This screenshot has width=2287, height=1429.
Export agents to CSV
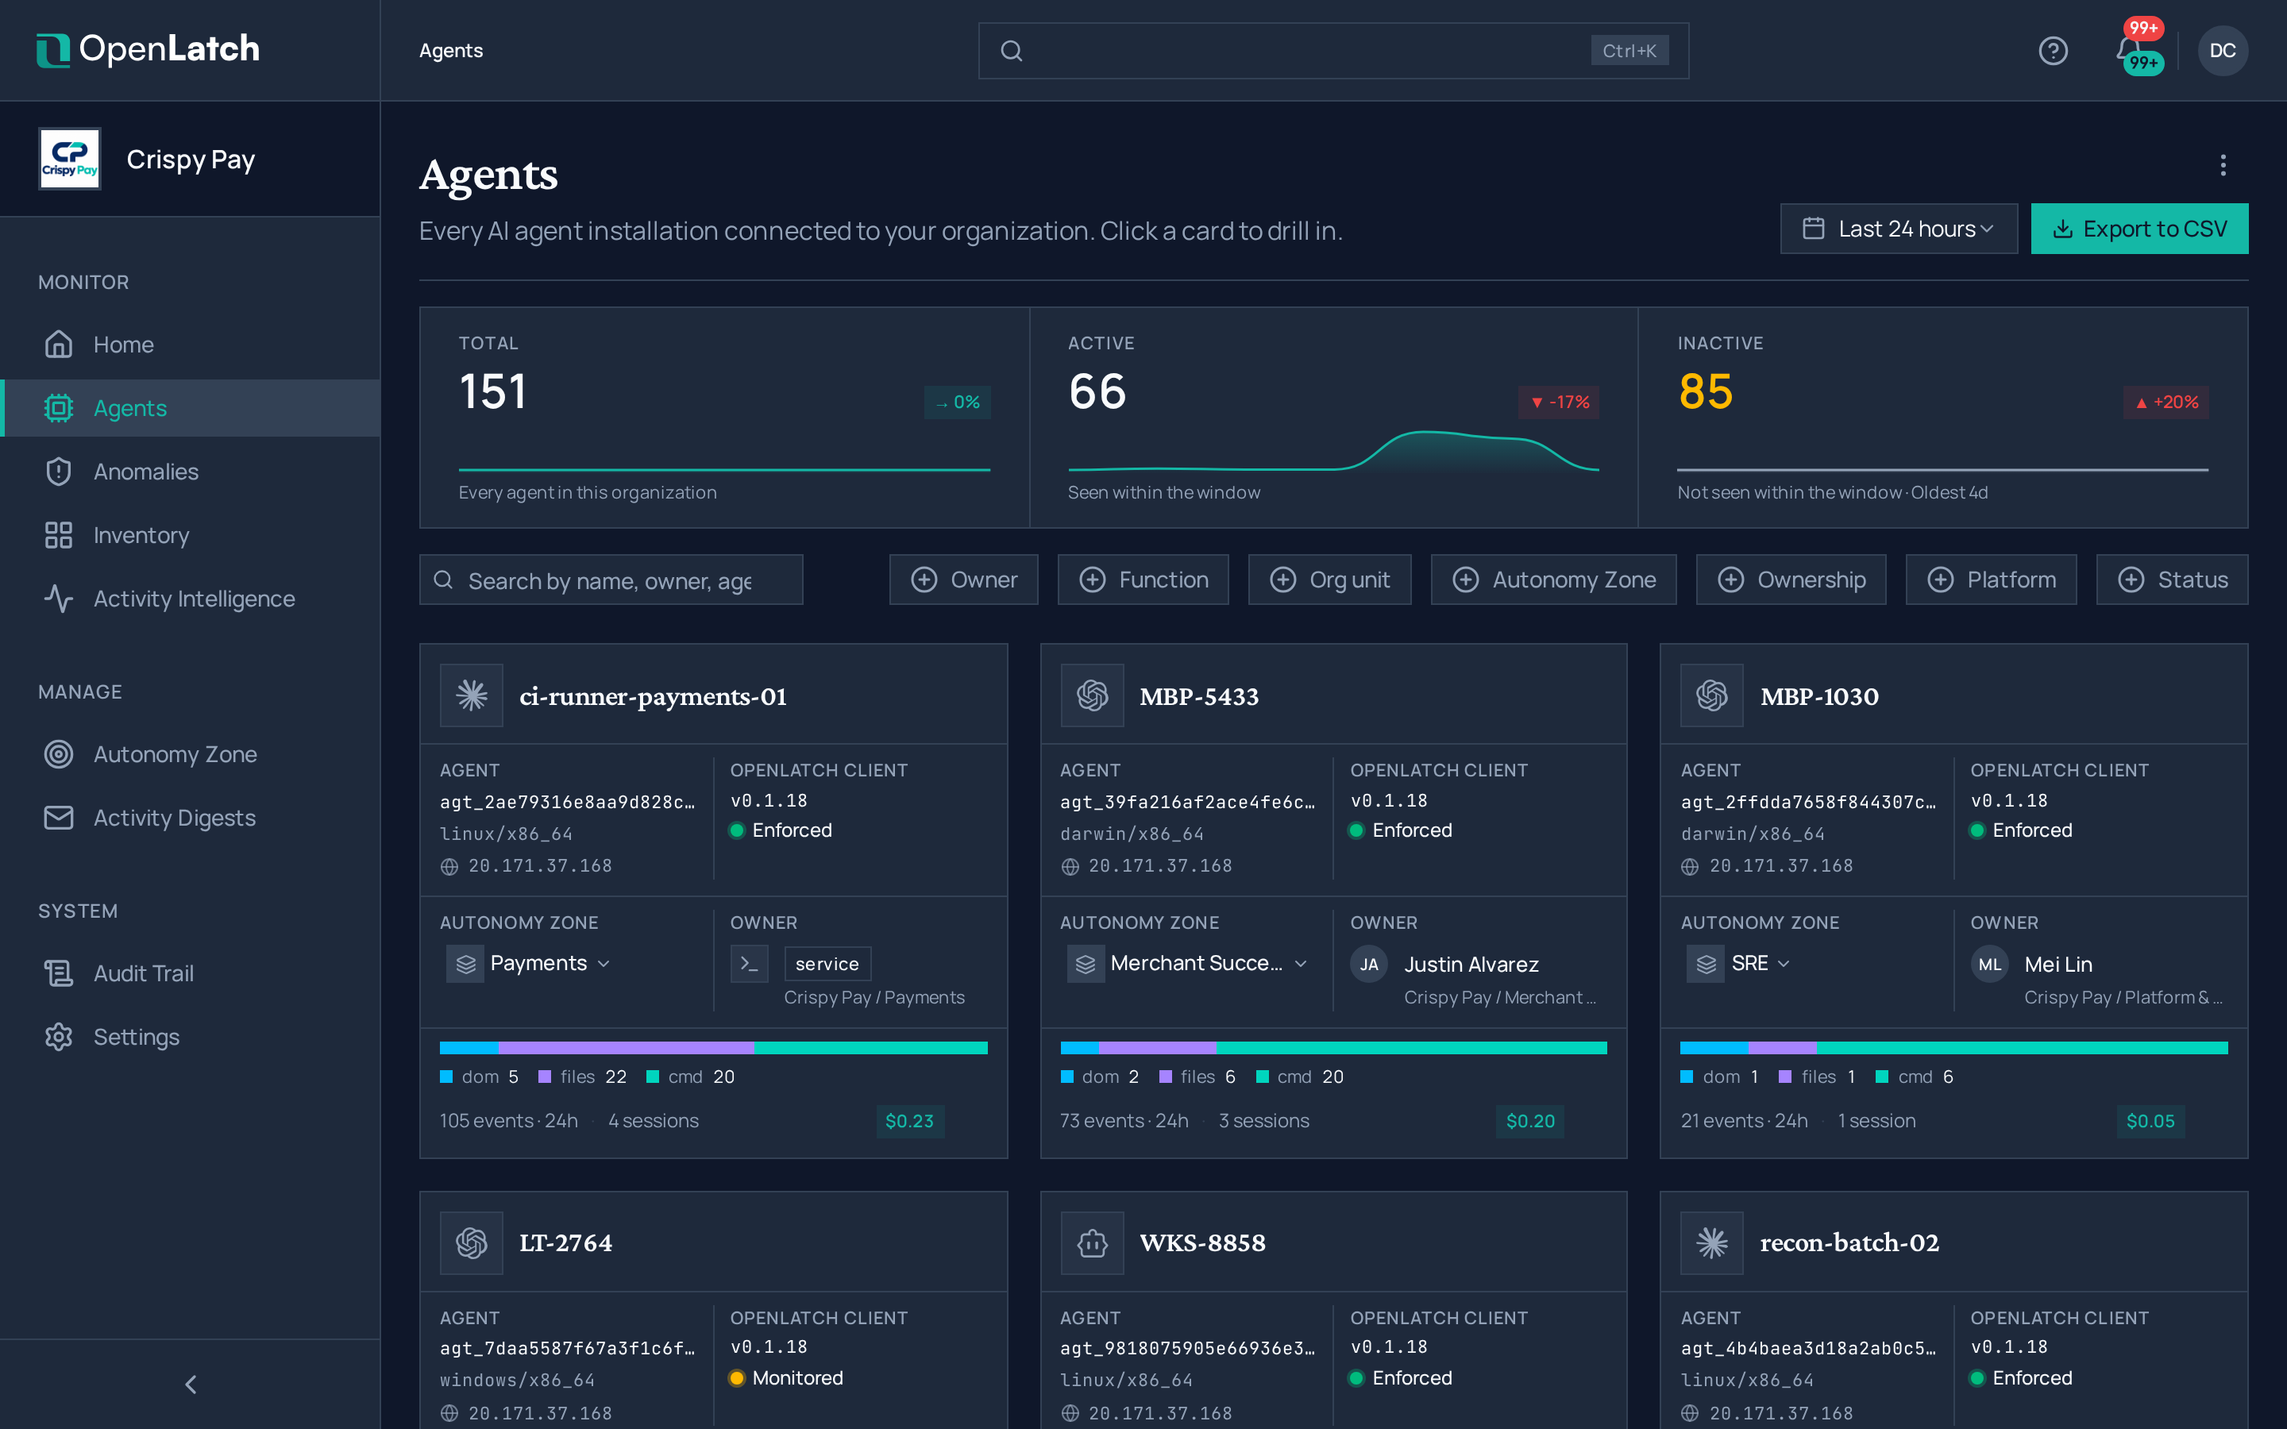[x=2139, y=229]
